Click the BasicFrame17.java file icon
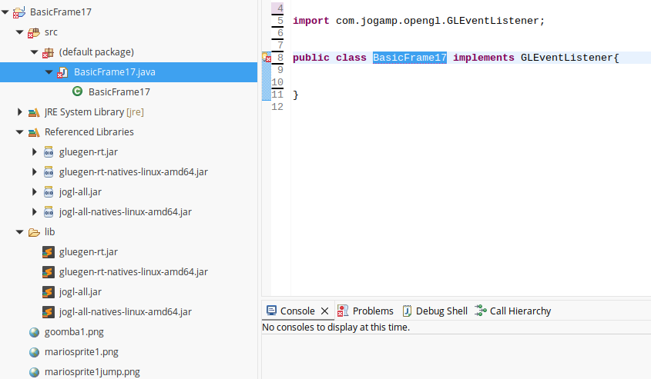This screenshot has height=379, width=651. click(62, 72)
